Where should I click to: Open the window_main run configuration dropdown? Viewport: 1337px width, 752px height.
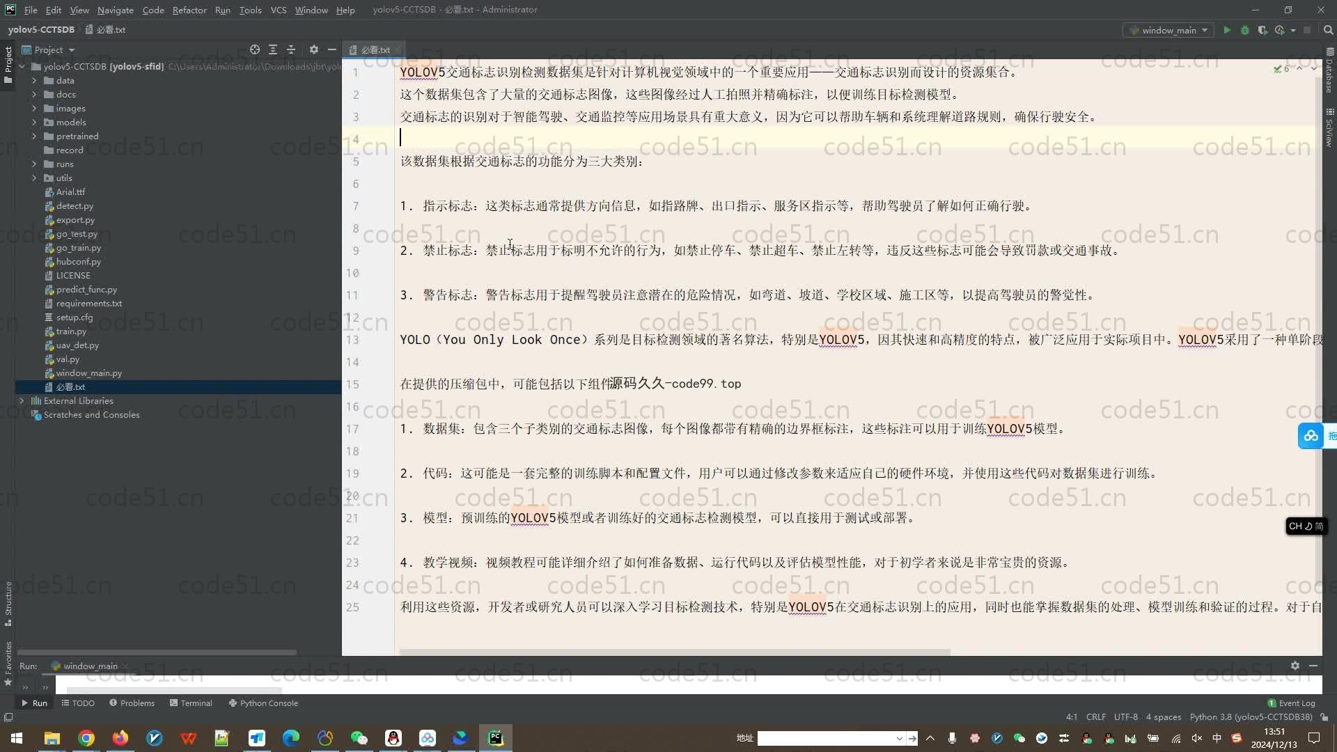tap(1168, 30)
